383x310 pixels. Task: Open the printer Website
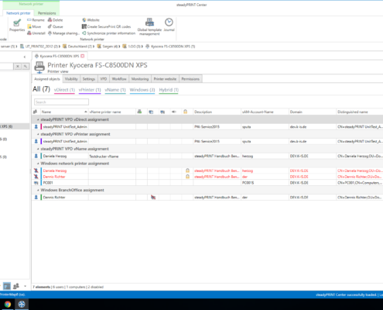[91, 20]
